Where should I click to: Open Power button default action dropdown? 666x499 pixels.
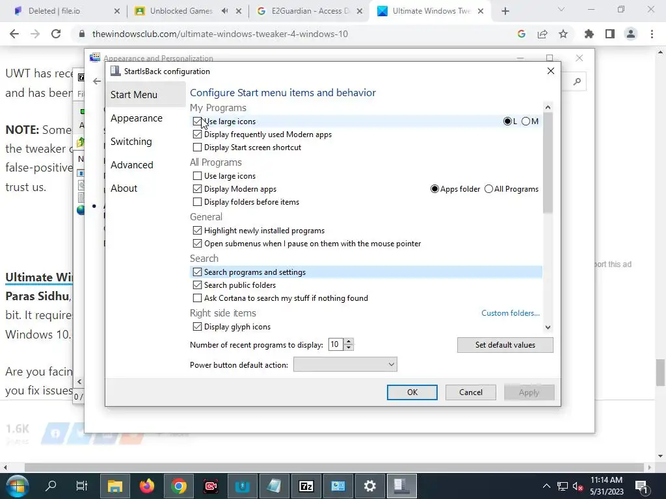pyautogui.click(x=345, y=365)
